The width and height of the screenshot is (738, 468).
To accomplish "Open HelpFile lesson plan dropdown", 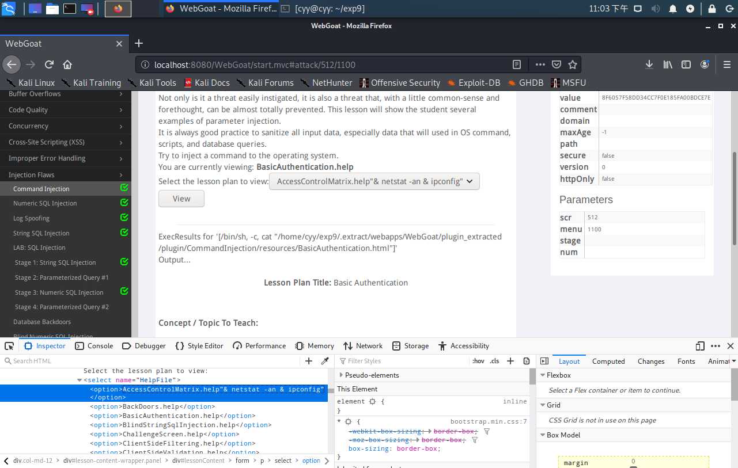I will click(374, 181).
